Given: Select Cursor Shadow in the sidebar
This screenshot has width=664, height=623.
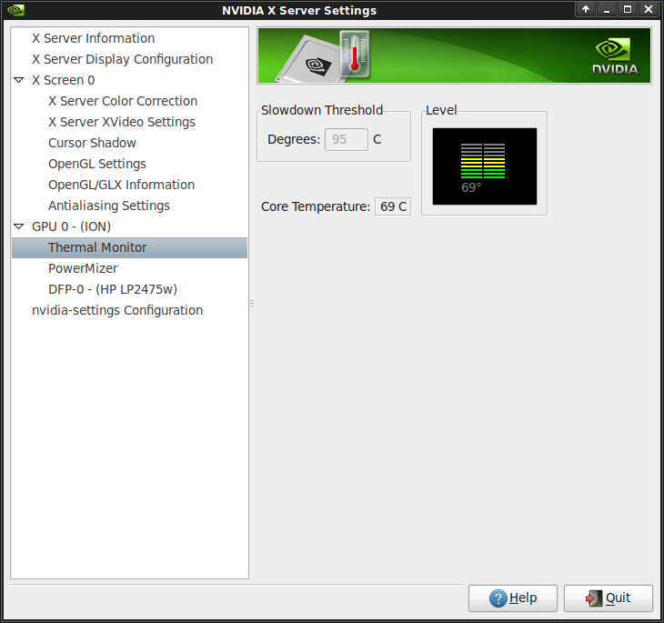Looking at the screenshot, I should click(x=92, y=143).
